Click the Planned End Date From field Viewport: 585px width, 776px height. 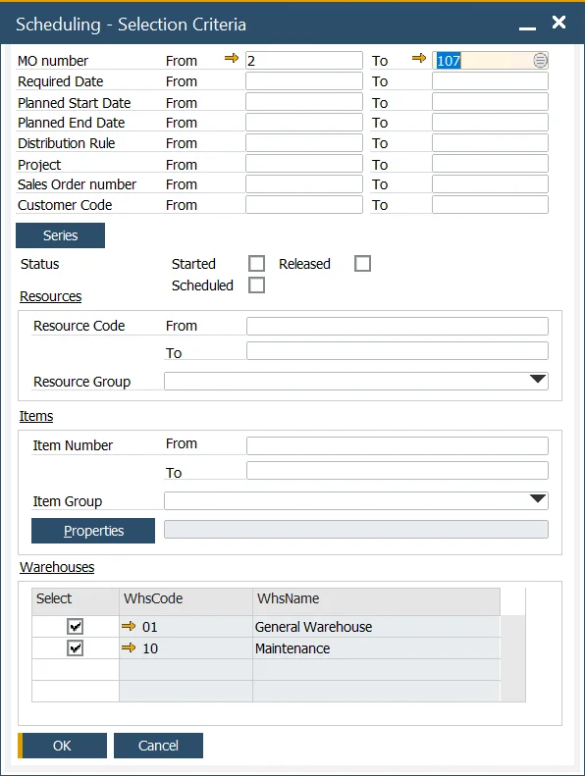click(x=304, y=123)
